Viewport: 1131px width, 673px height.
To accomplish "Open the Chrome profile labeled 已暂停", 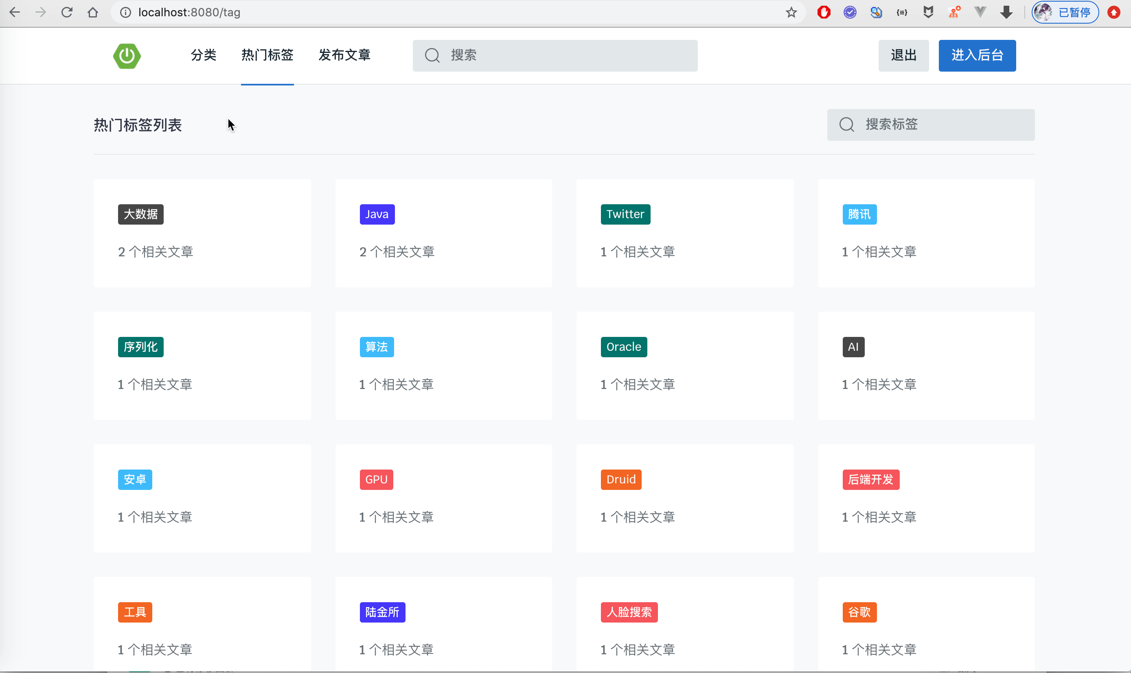I will tap(1065, 12).
